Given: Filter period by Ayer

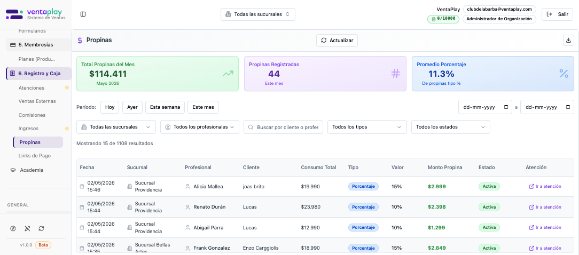Looking at the screenshot, I should pyautogui.click(x=132, y=107).
